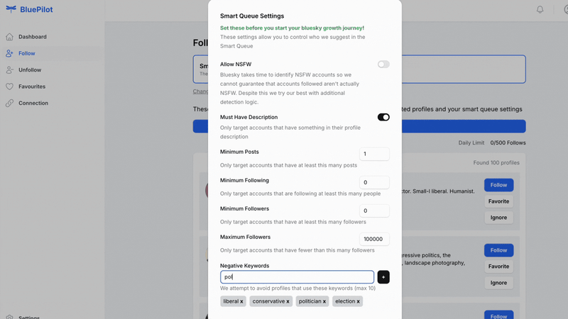Click the Maximum Followers number field

(x=374, y=239)
